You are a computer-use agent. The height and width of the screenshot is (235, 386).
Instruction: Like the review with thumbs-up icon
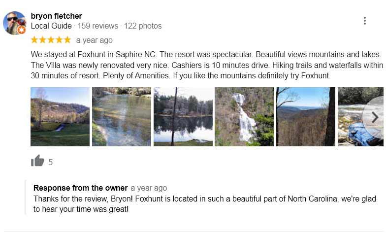37,161
